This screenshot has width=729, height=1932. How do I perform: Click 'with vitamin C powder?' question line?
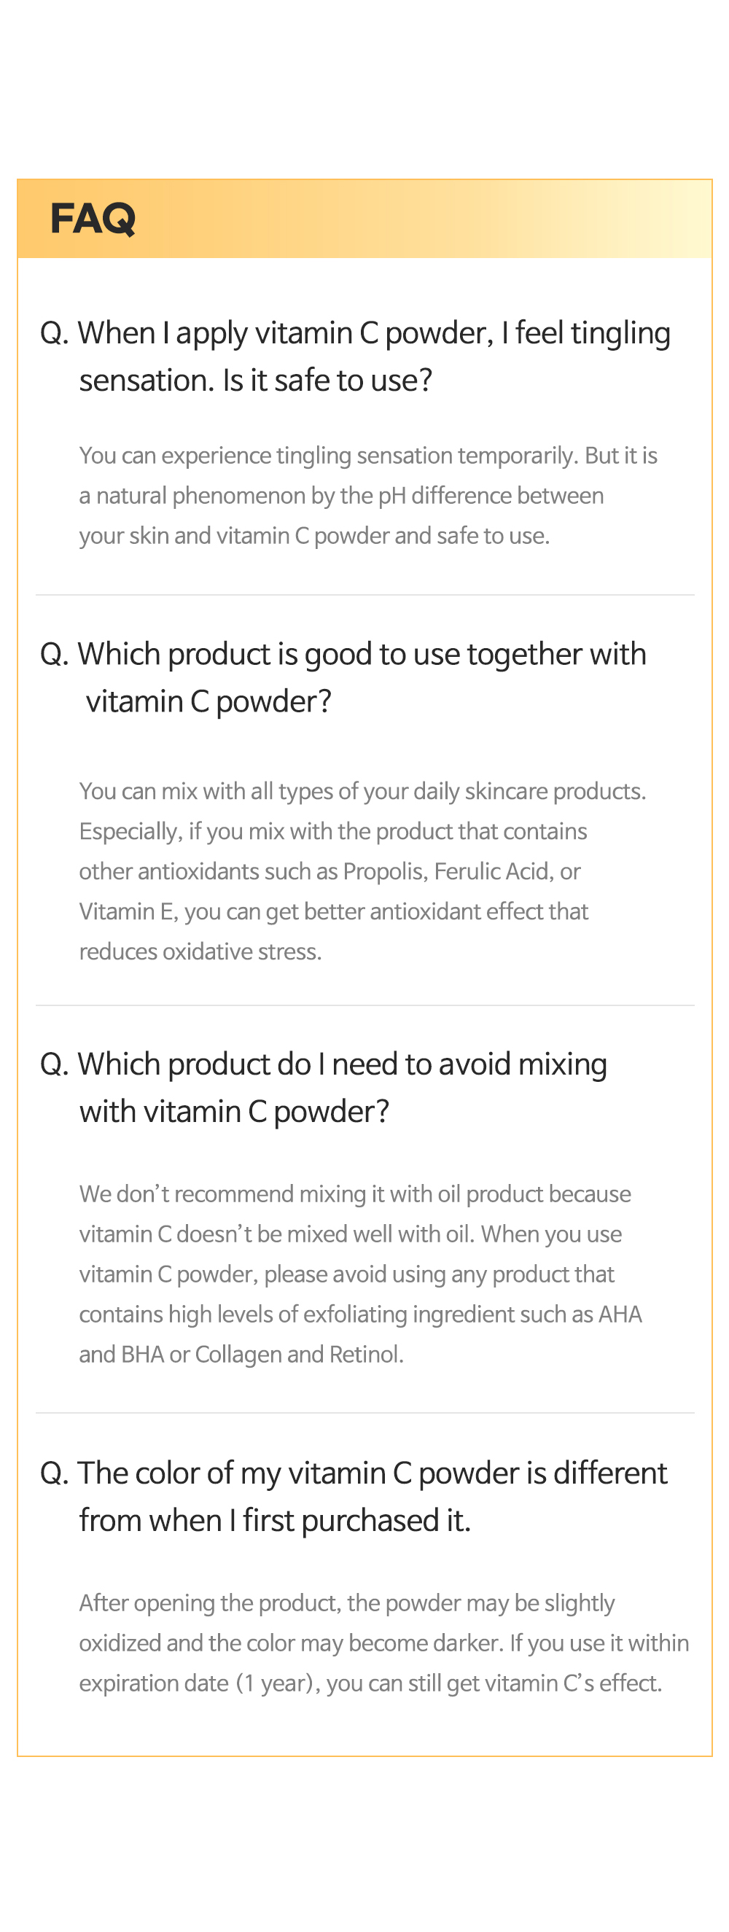coord(234,1112)
